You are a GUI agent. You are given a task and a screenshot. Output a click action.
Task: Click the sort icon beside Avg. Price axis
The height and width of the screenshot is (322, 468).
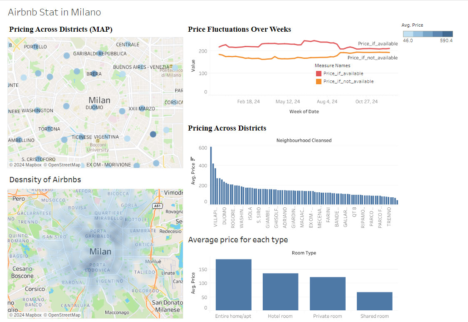point(192,159)
